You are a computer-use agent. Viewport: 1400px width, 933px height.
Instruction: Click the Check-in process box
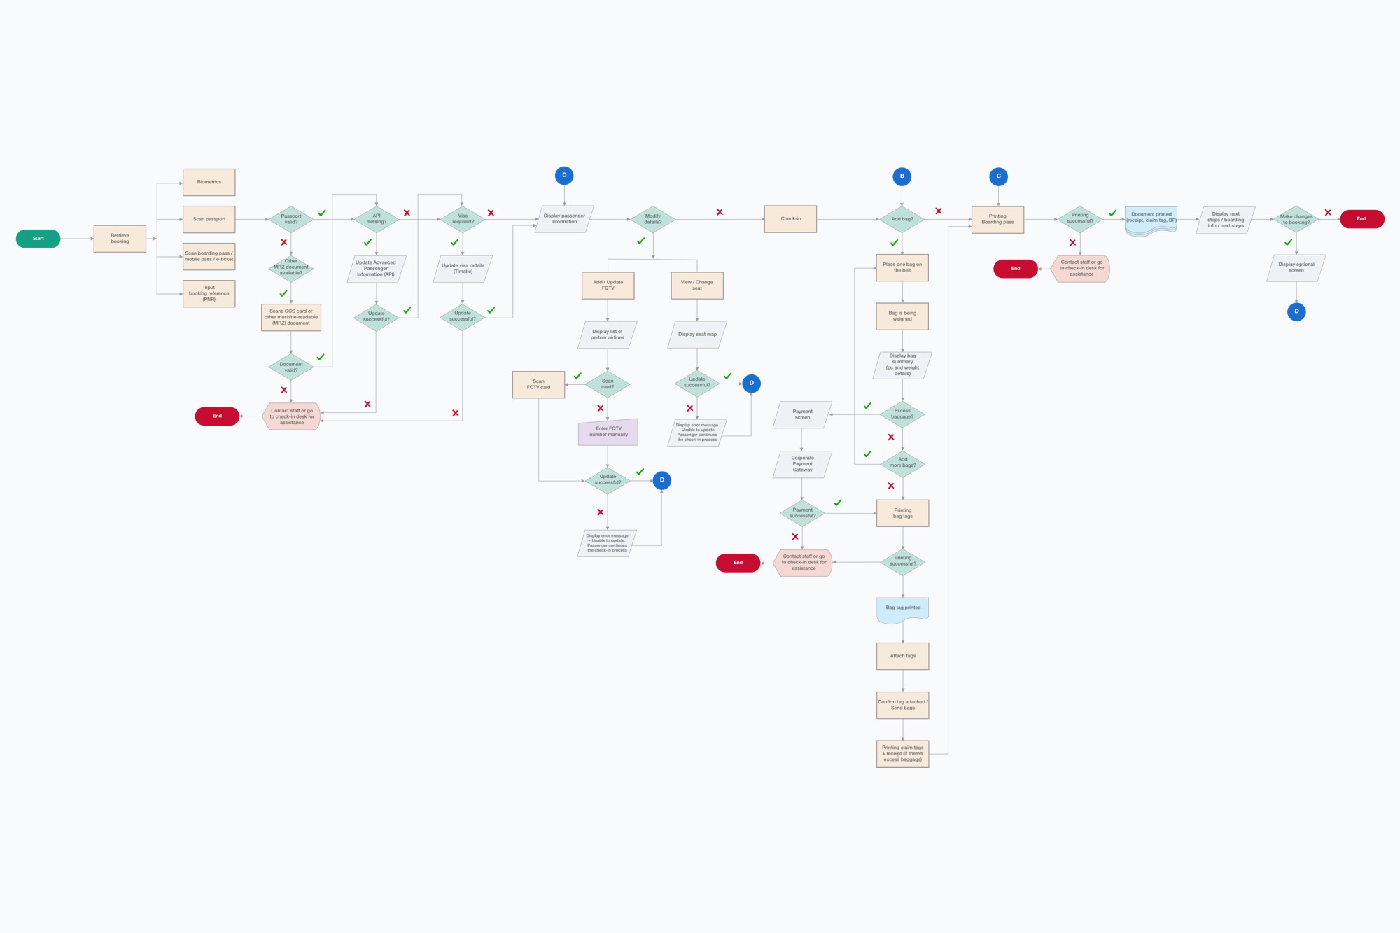click(790, 219)
